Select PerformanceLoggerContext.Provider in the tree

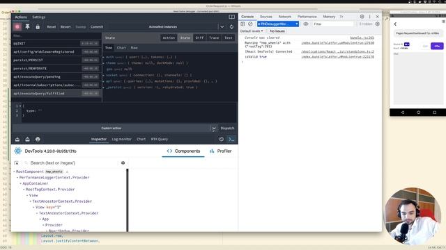point(54,178)
